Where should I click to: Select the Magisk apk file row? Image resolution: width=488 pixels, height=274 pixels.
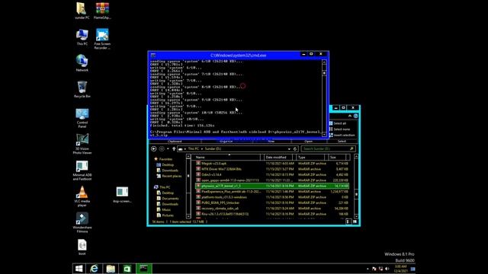click(272, 164)
